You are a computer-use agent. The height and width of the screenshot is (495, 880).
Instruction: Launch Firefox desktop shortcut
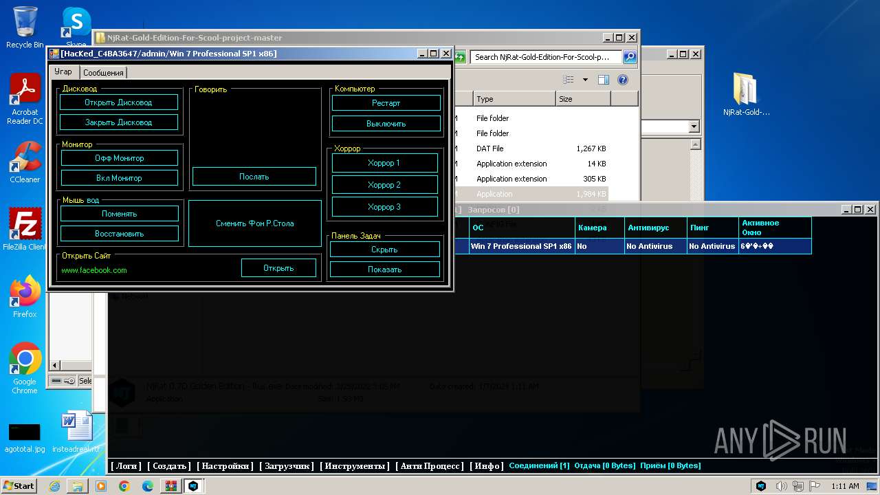pos(25,296)
